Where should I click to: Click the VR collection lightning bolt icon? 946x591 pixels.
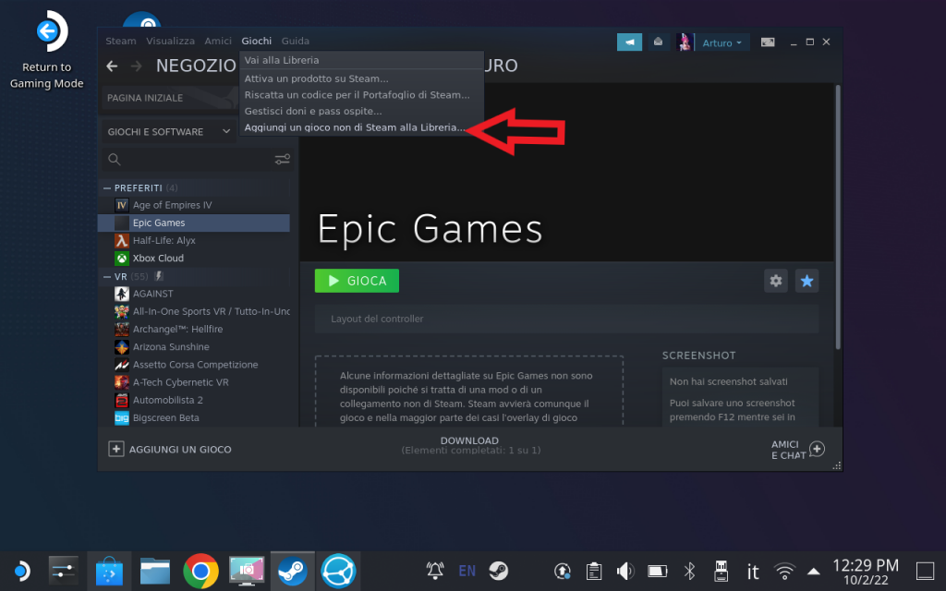(x=159, y=276)
